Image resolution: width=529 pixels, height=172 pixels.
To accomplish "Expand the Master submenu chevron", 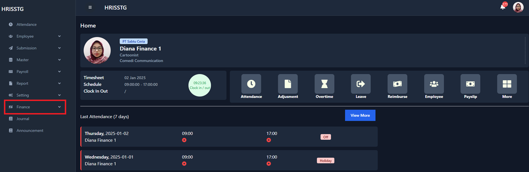I will [x=59, y=60].
